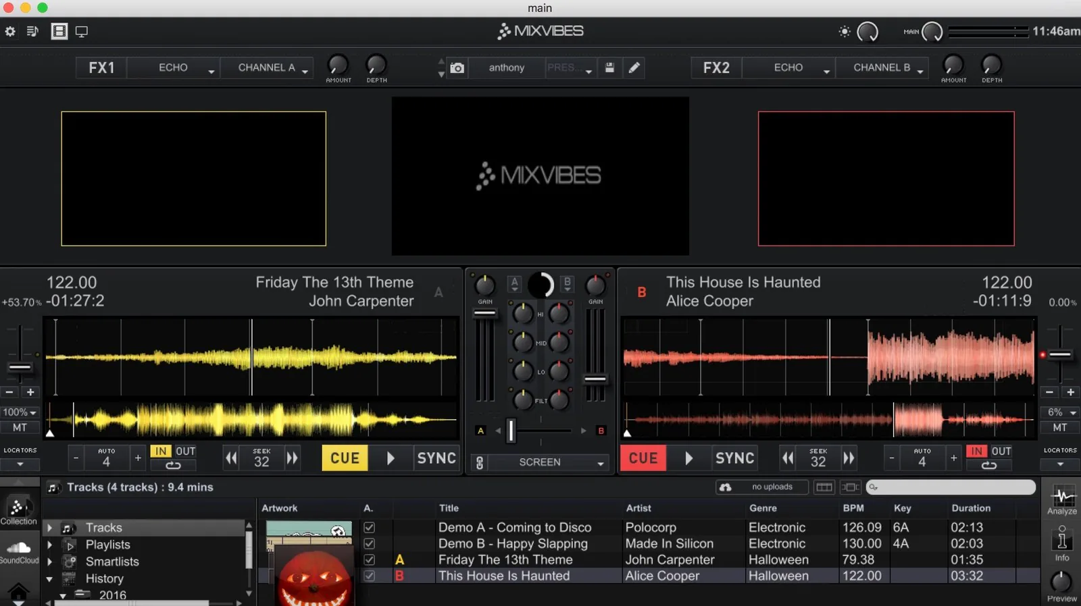Open the Analyze waveform tool
Screen dimensions: 1081x606
click(1062, 501)
